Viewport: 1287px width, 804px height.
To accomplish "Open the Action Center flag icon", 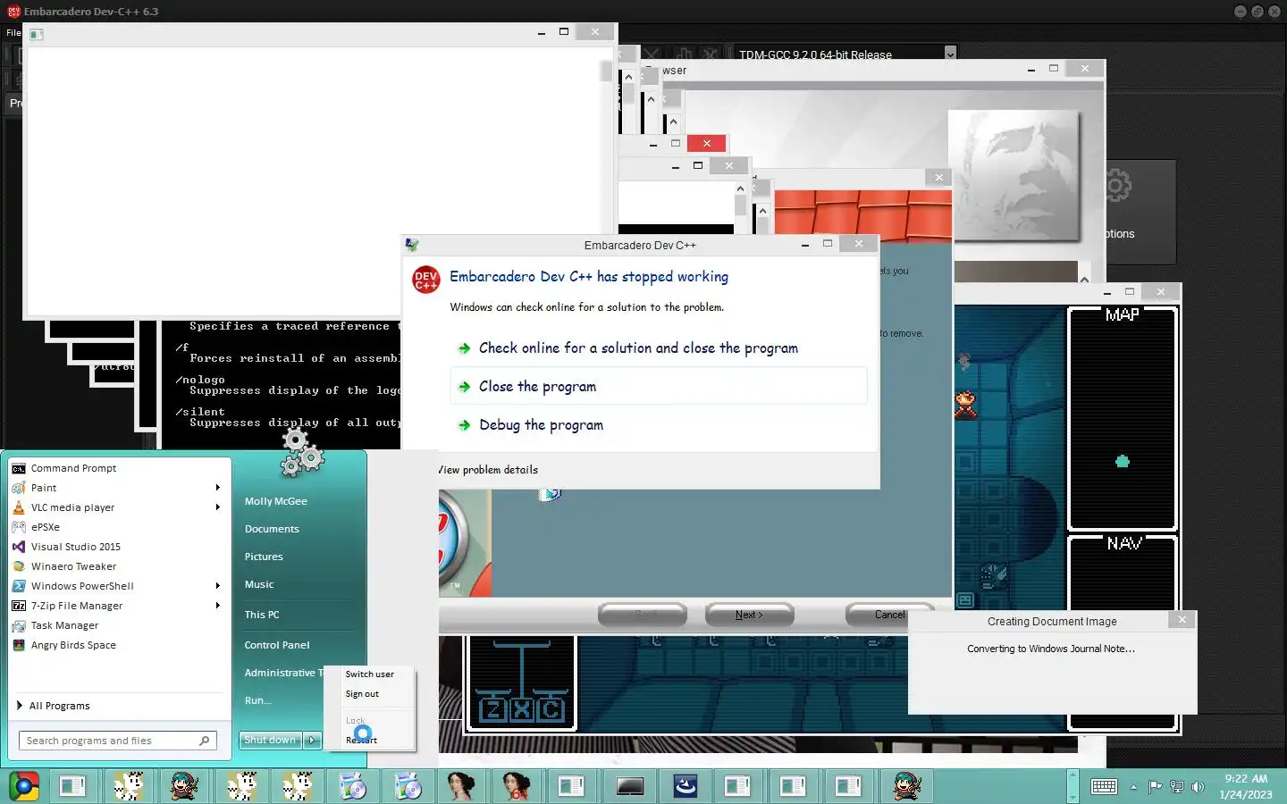I will [1156, 787].
